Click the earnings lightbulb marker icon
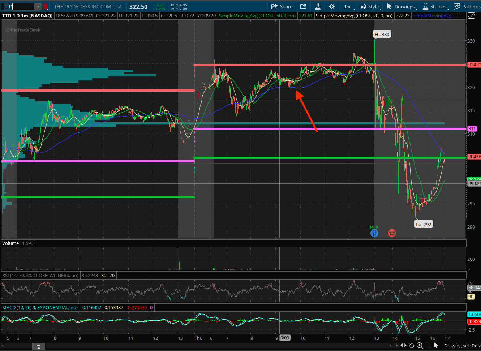 pos(374,233)
